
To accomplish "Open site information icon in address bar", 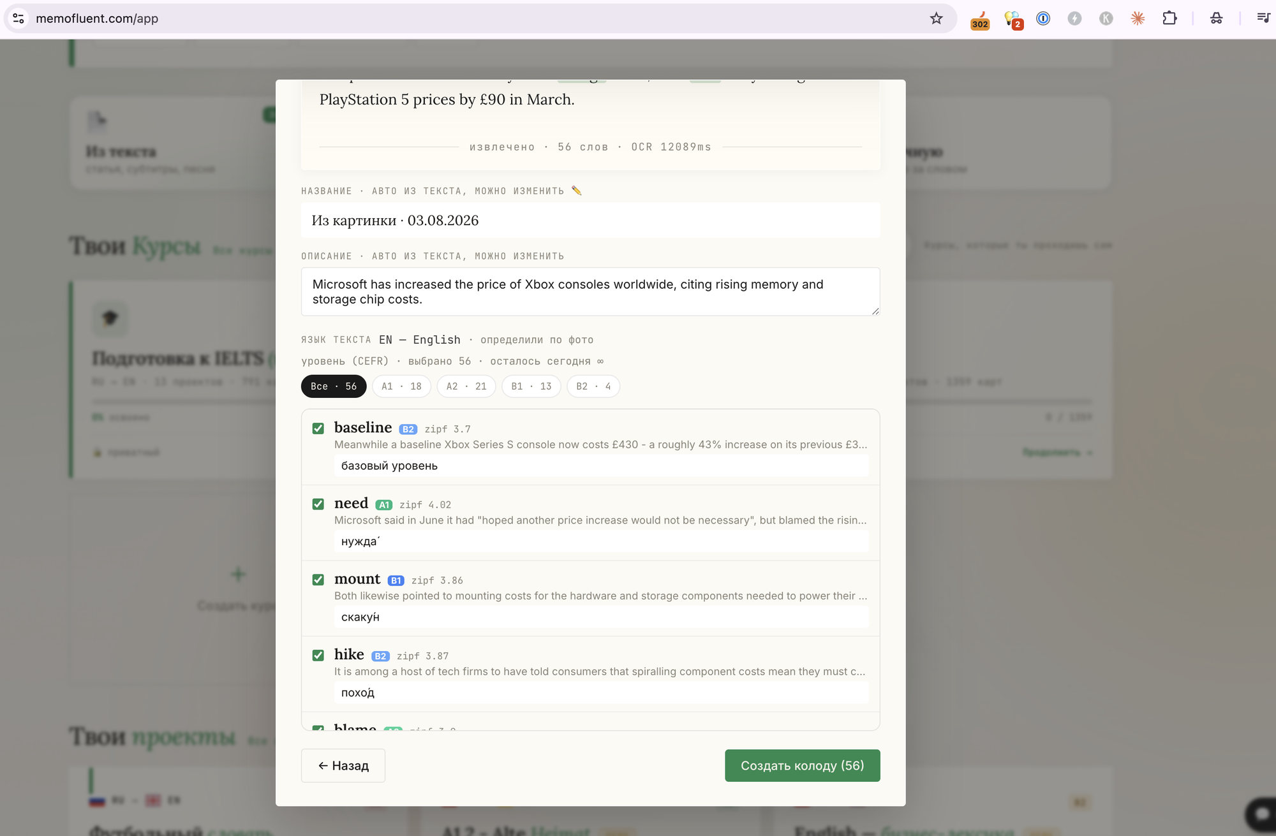I will click(19, 18).
